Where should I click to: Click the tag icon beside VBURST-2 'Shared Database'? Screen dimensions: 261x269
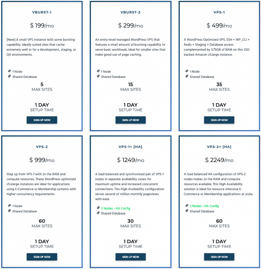[98, 76]
